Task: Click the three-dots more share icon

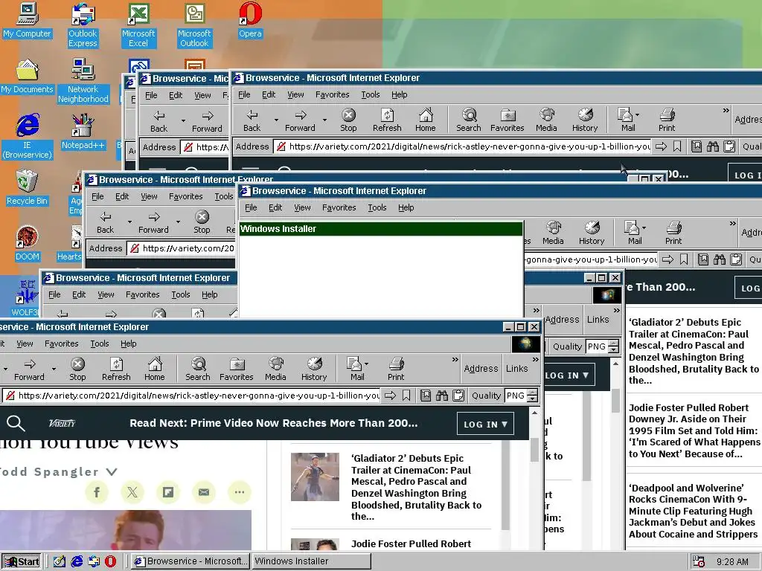Action: 239,492
